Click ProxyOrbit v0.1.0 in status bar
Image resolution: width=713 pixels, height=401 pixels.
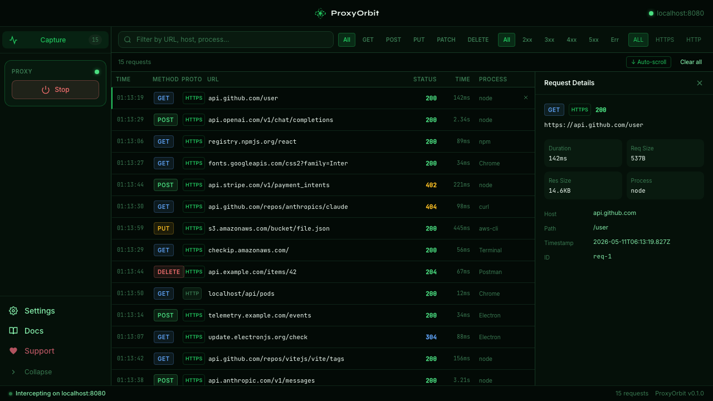point(680,393)
